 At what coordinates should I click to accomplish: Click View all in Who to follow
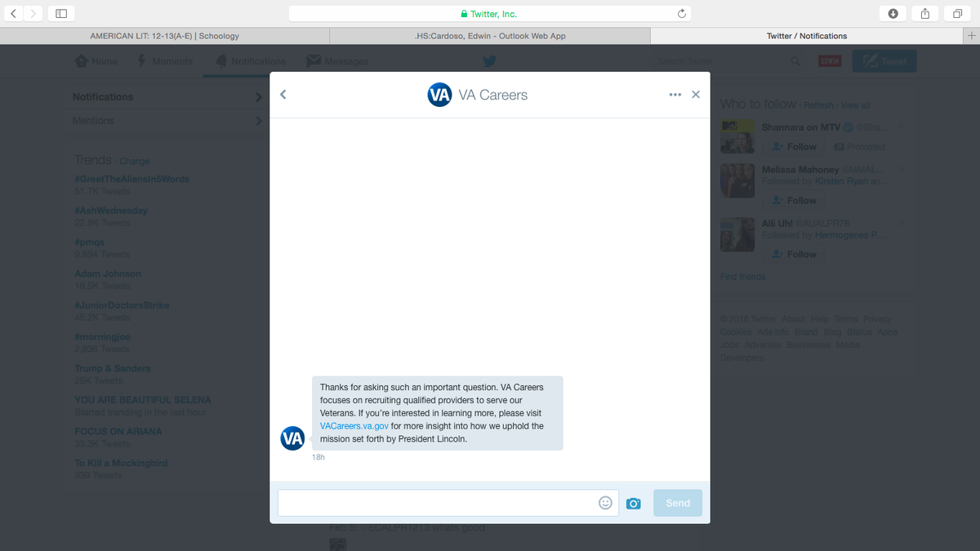point(855,105)
